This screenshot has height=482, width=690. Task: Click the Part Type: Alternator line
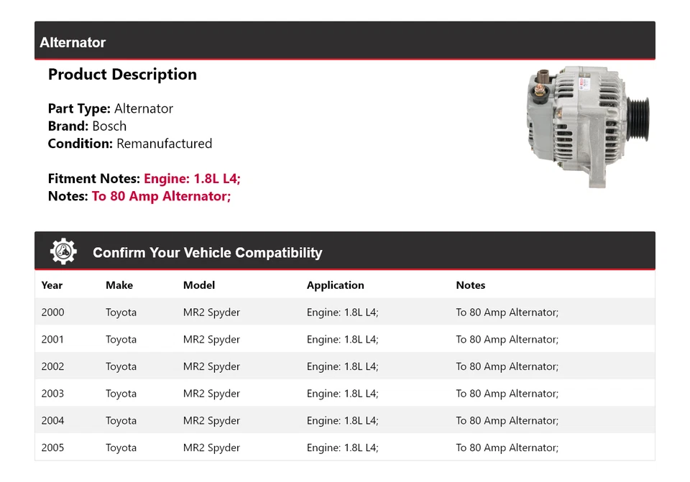(x=111, y=108)
